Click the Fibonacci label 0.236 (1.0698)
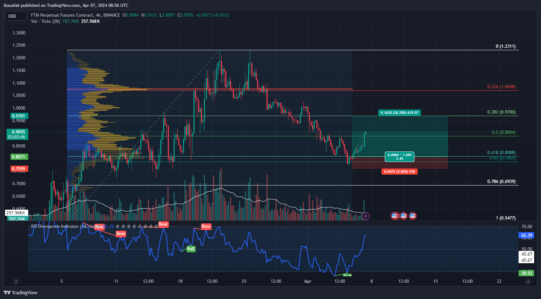The width and height of the screenshot is (541, 299). (501, 87)
